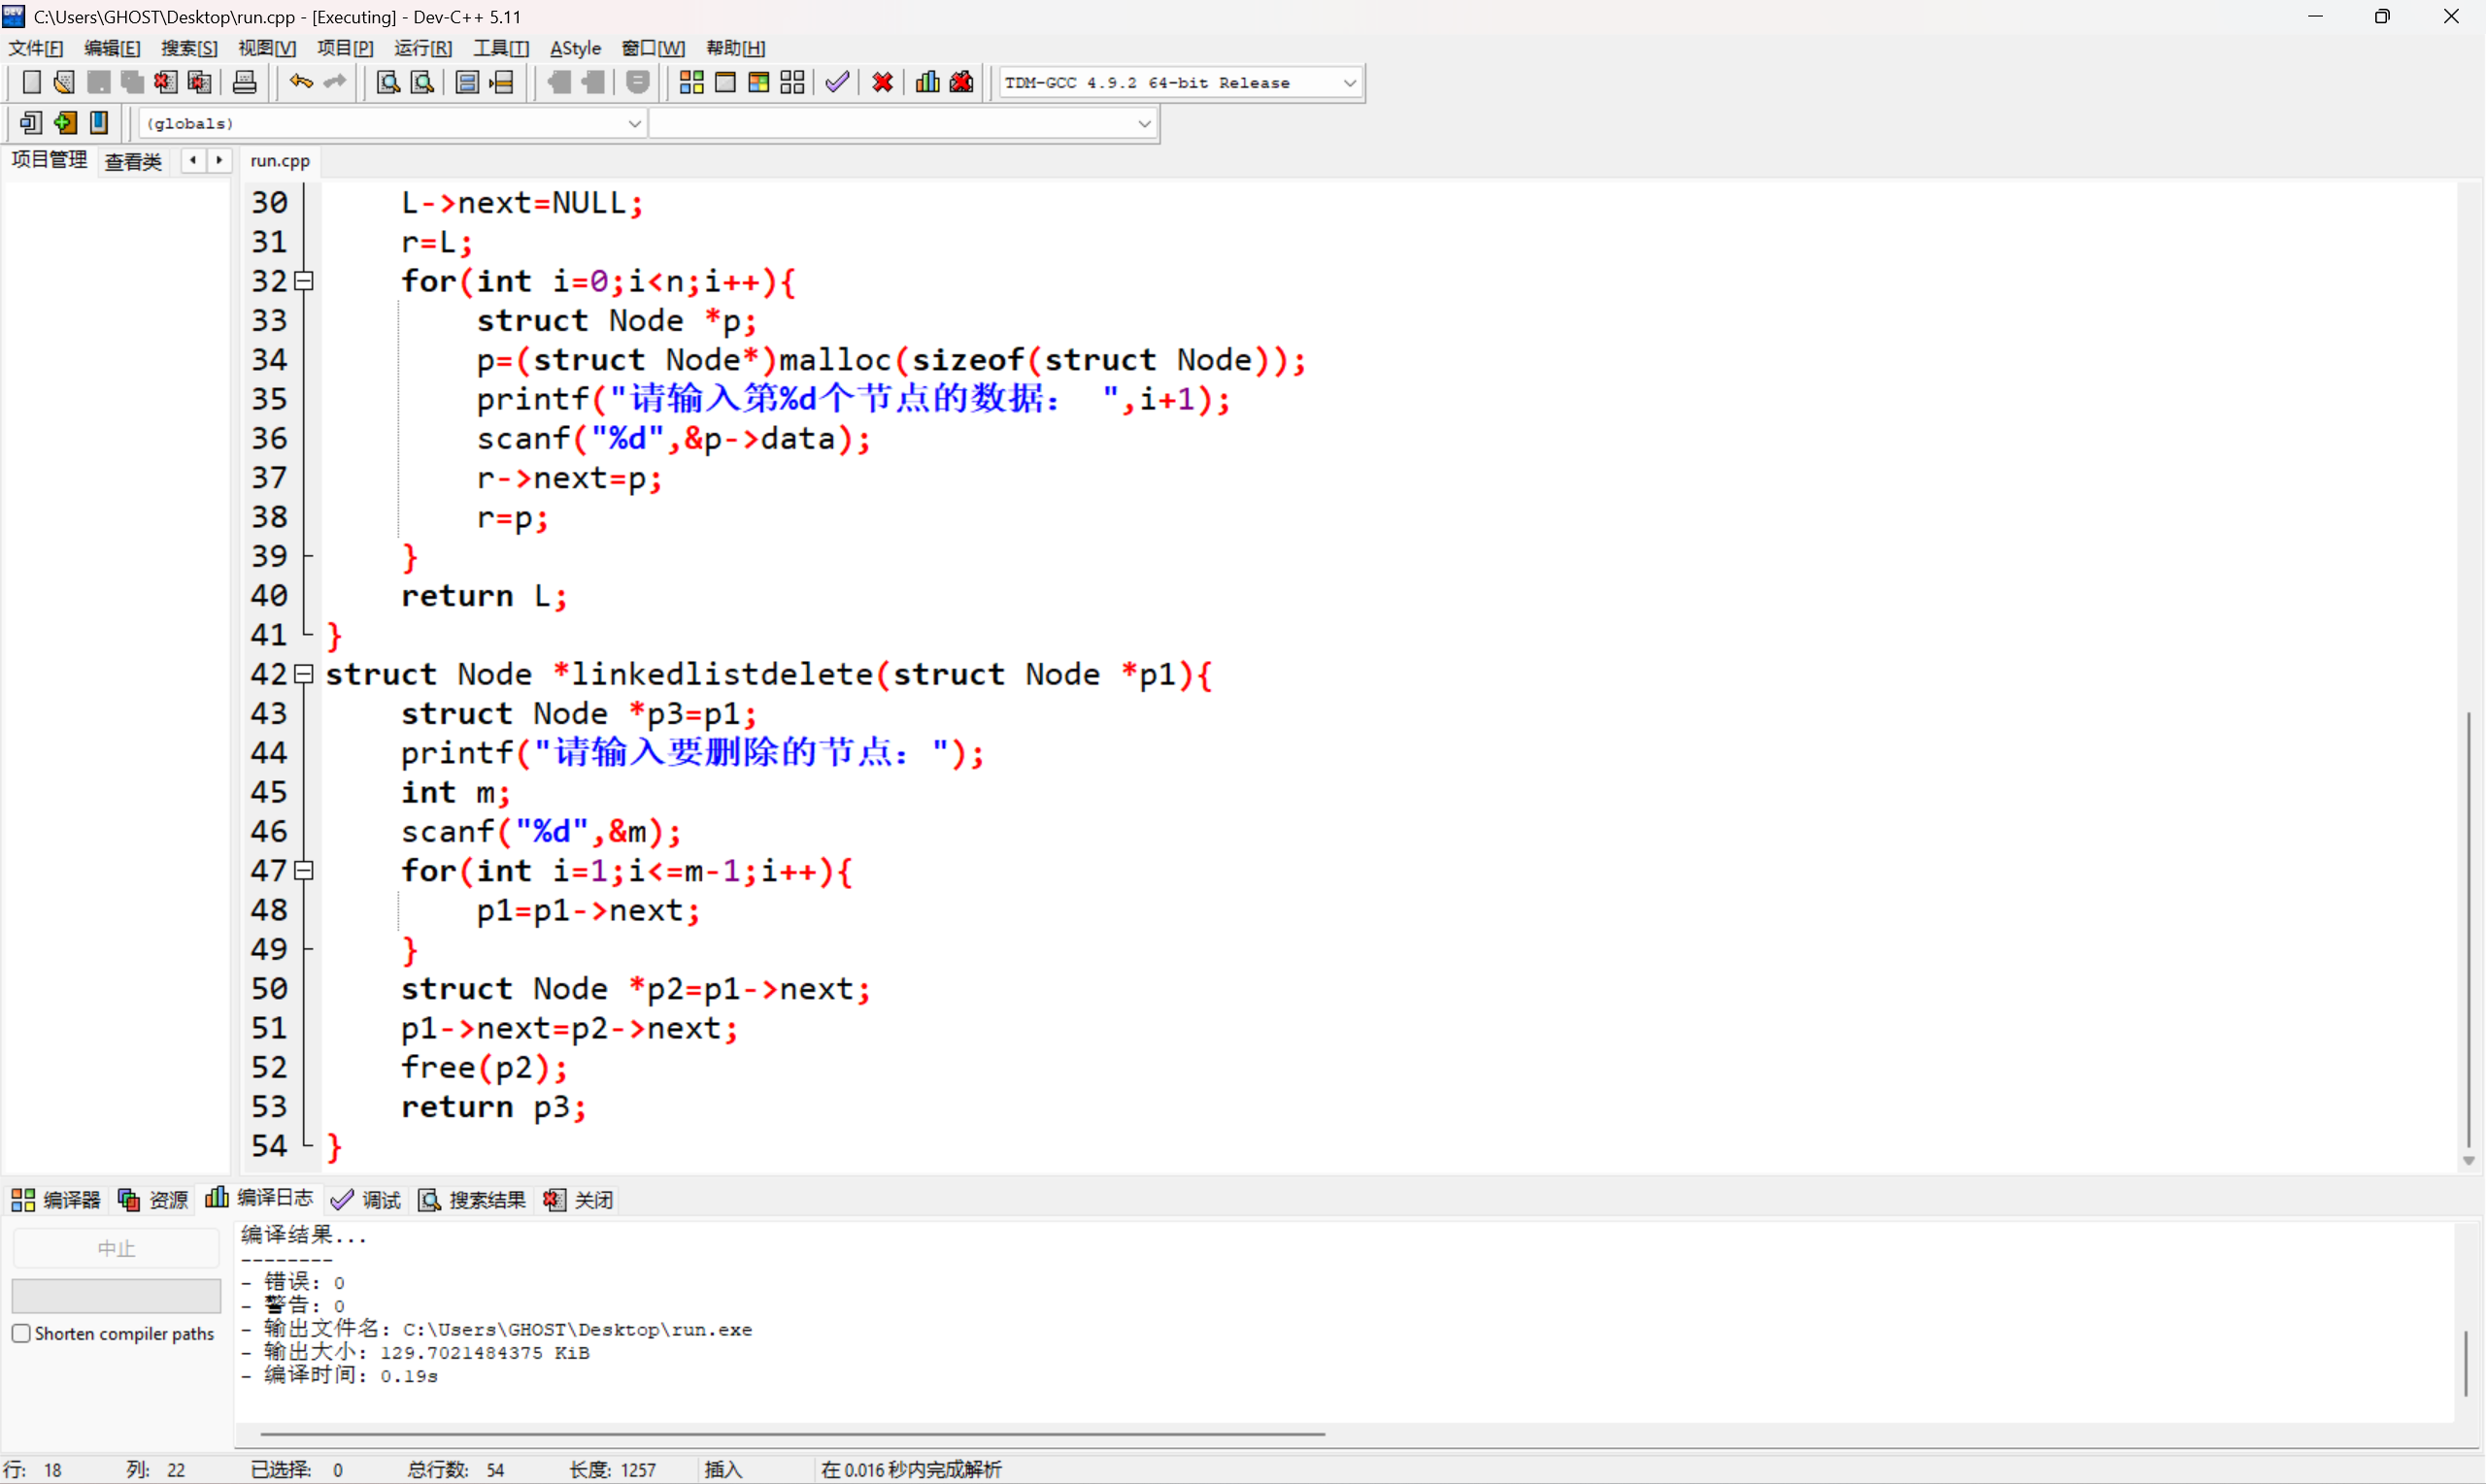Image resolution: width=2486 pixels, height=1484 pixels.
Task: Switch to the 查看类 class view tab
Action: [133, 161]
